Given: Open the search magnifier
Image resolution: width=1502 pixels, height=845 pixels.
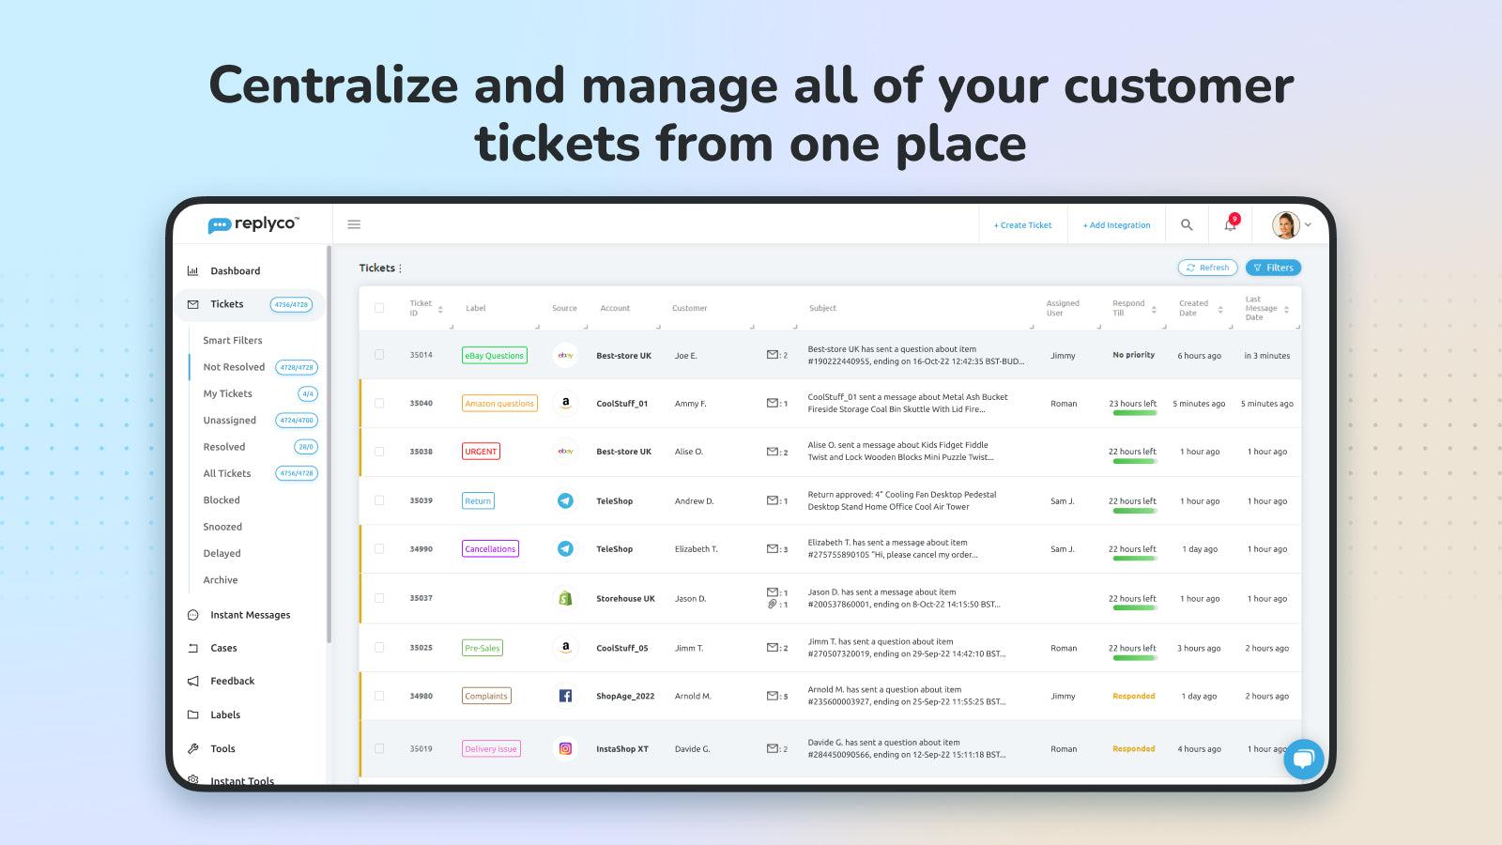Looking at the screenshot, I should pos(1187,224).
